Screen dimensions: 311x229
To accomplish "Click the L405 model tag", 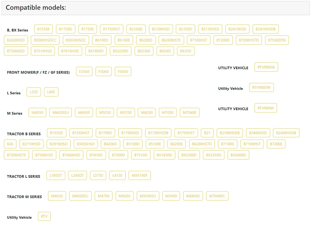I will coord(51,92).
